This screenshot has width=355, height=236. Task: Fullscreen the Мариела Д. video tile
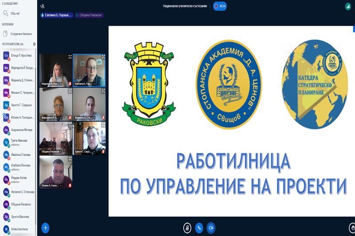tap(103, 91)
